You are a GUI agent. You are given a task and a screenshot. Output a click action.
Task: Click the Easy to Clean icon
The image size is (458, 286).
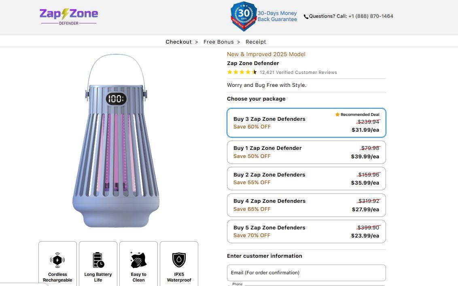[x=138, y=260]
